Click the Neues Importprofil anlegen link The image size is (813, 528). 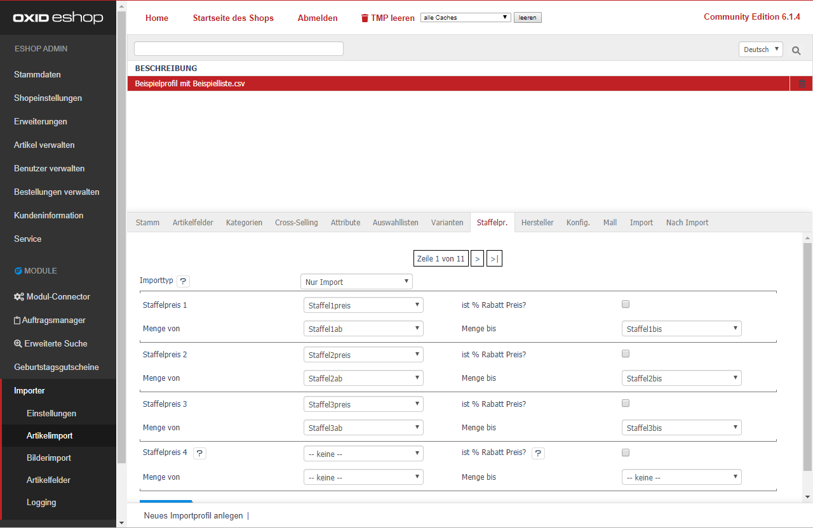[193, 515]
